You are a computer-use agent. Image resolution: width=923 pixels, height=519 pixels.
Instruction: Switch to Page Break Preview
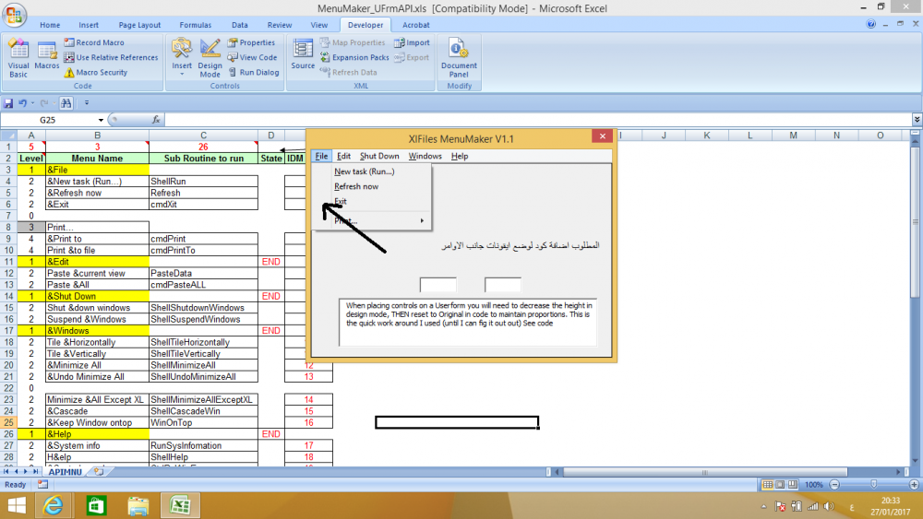(793, 485)
